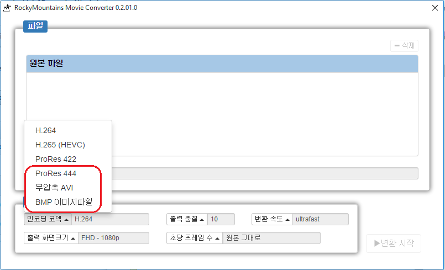The width and height of the screenshot is (445, 270).
Task: Click the FHD - 1080p value field
Action: point(114,238)
